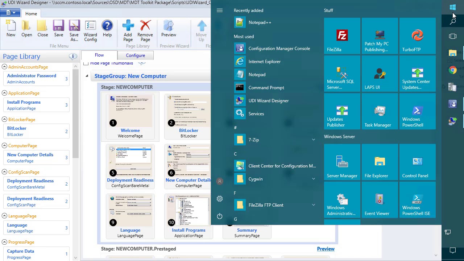The height and width of the screenshot is (261, 464).
Task: Click the Windows Start button on taskbar
Action: pos(453,7)
